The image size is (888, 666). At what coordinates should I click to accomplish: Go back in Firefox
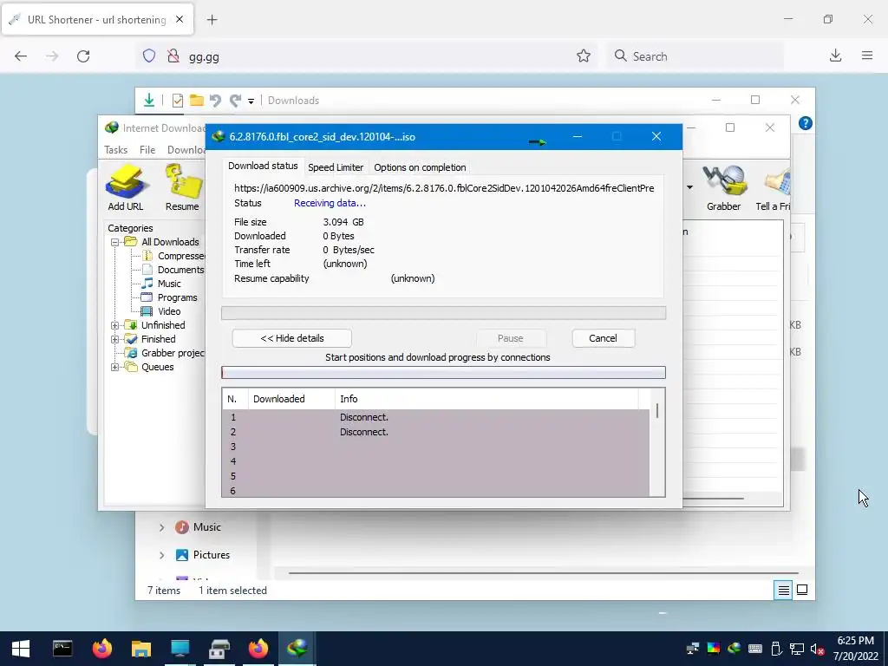tap(21, 55)
